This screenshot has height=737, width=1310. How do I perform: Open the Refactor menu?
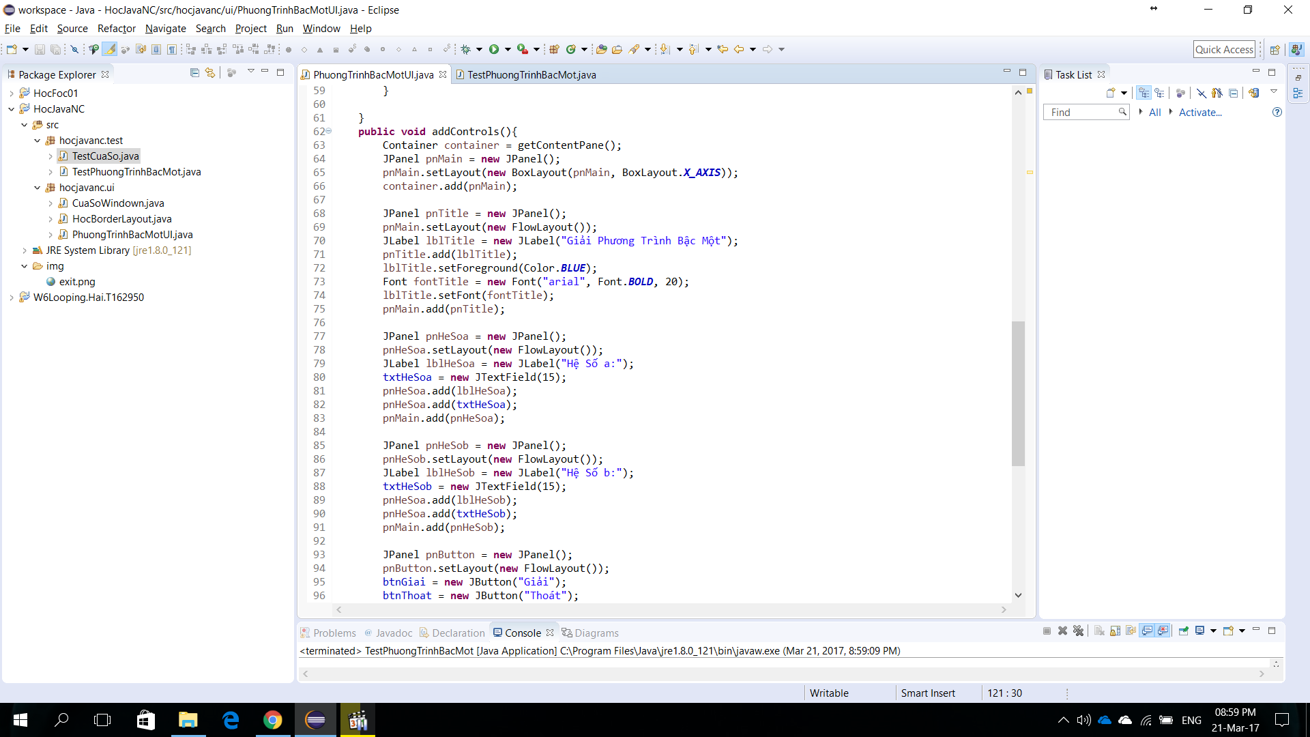tap(116, 29)
